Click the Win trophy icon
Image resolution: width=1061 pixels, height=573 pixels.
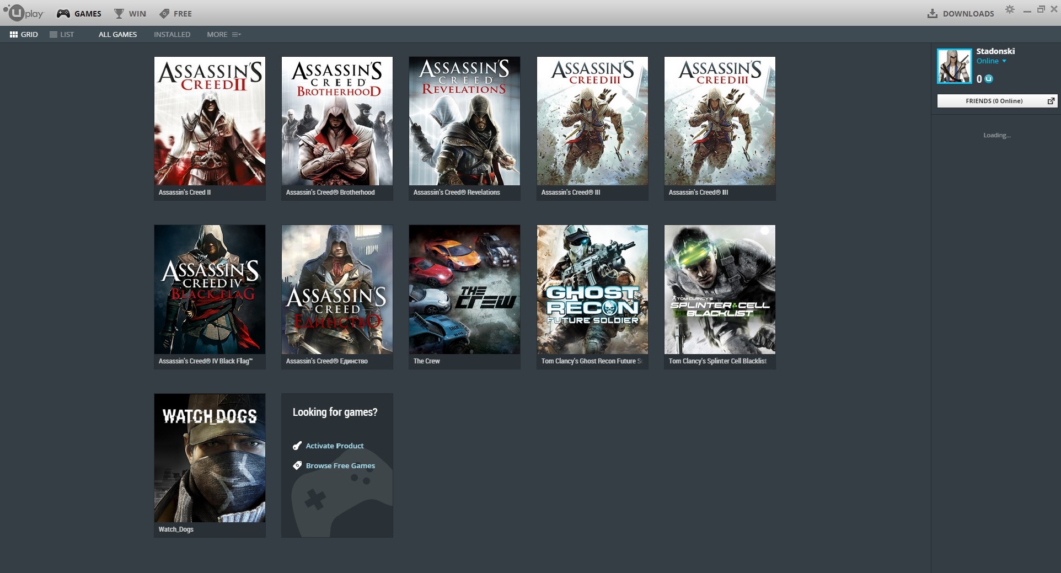pyautogui.click(x=119, y=13)
